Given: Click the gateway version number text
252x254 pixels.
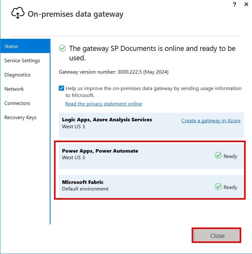Looking at the screenshot, I should pyautogui.click(x=114, y=72).
